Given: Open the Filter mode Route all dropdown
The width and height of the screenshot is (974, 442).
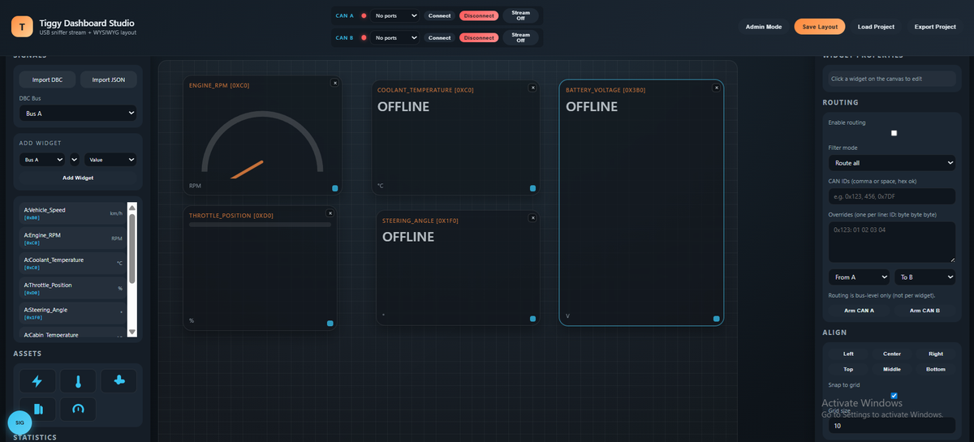Looking at the screenshot, I should (x=892, y=163).
